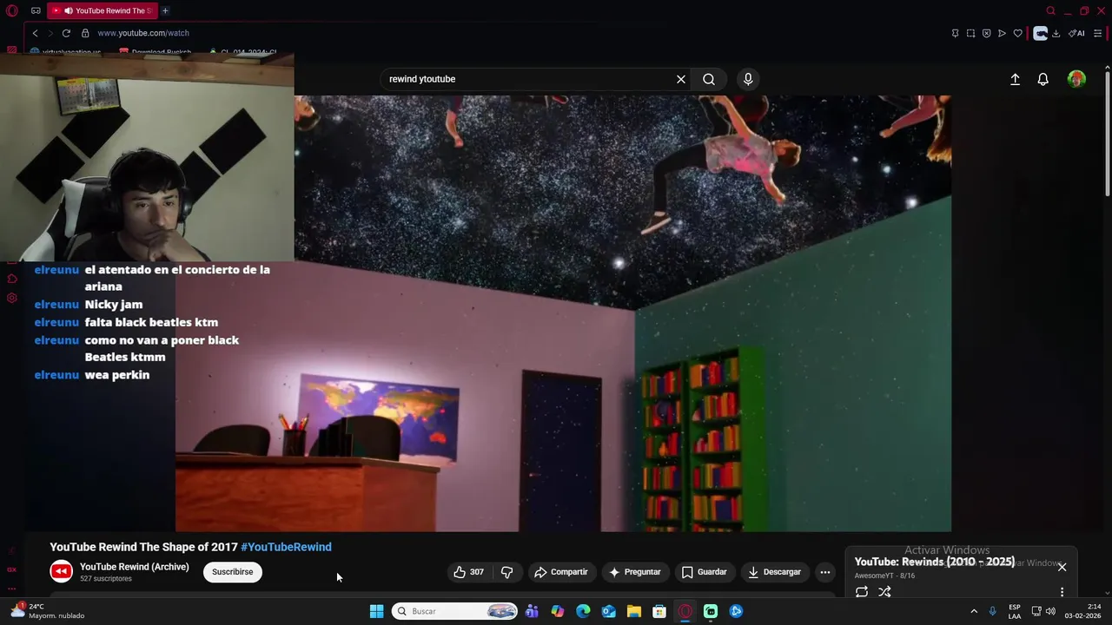
Task: Go forward to the next page
Action: click(x=50, y=33)
